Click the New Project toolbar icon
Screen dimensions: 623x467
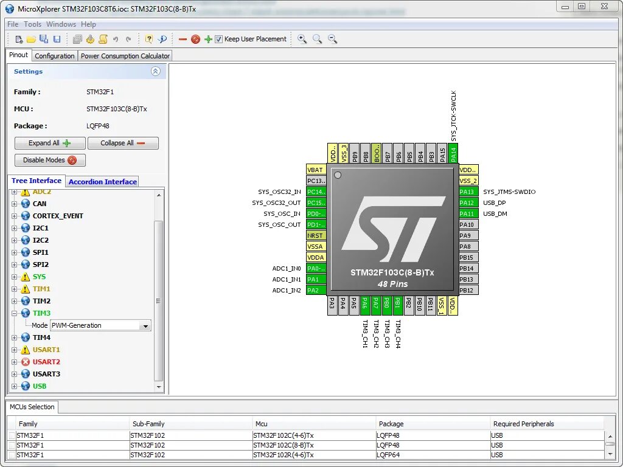click(x=19, y=40)
